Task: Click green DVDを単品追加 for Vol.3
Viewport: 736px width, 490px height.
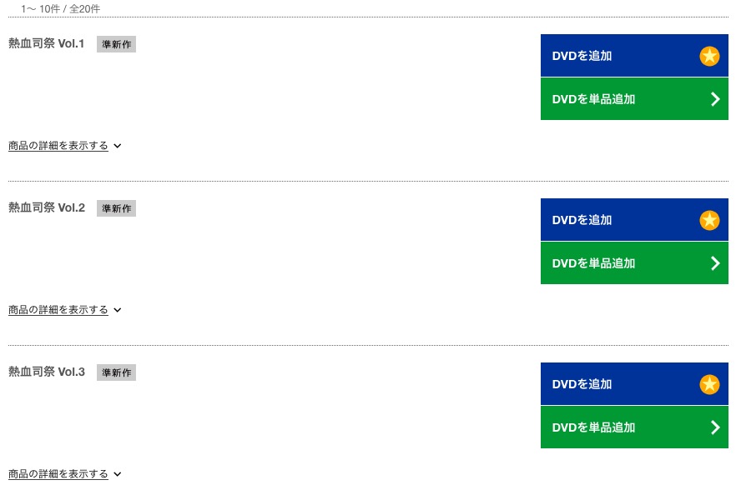Action: point(634,427)
